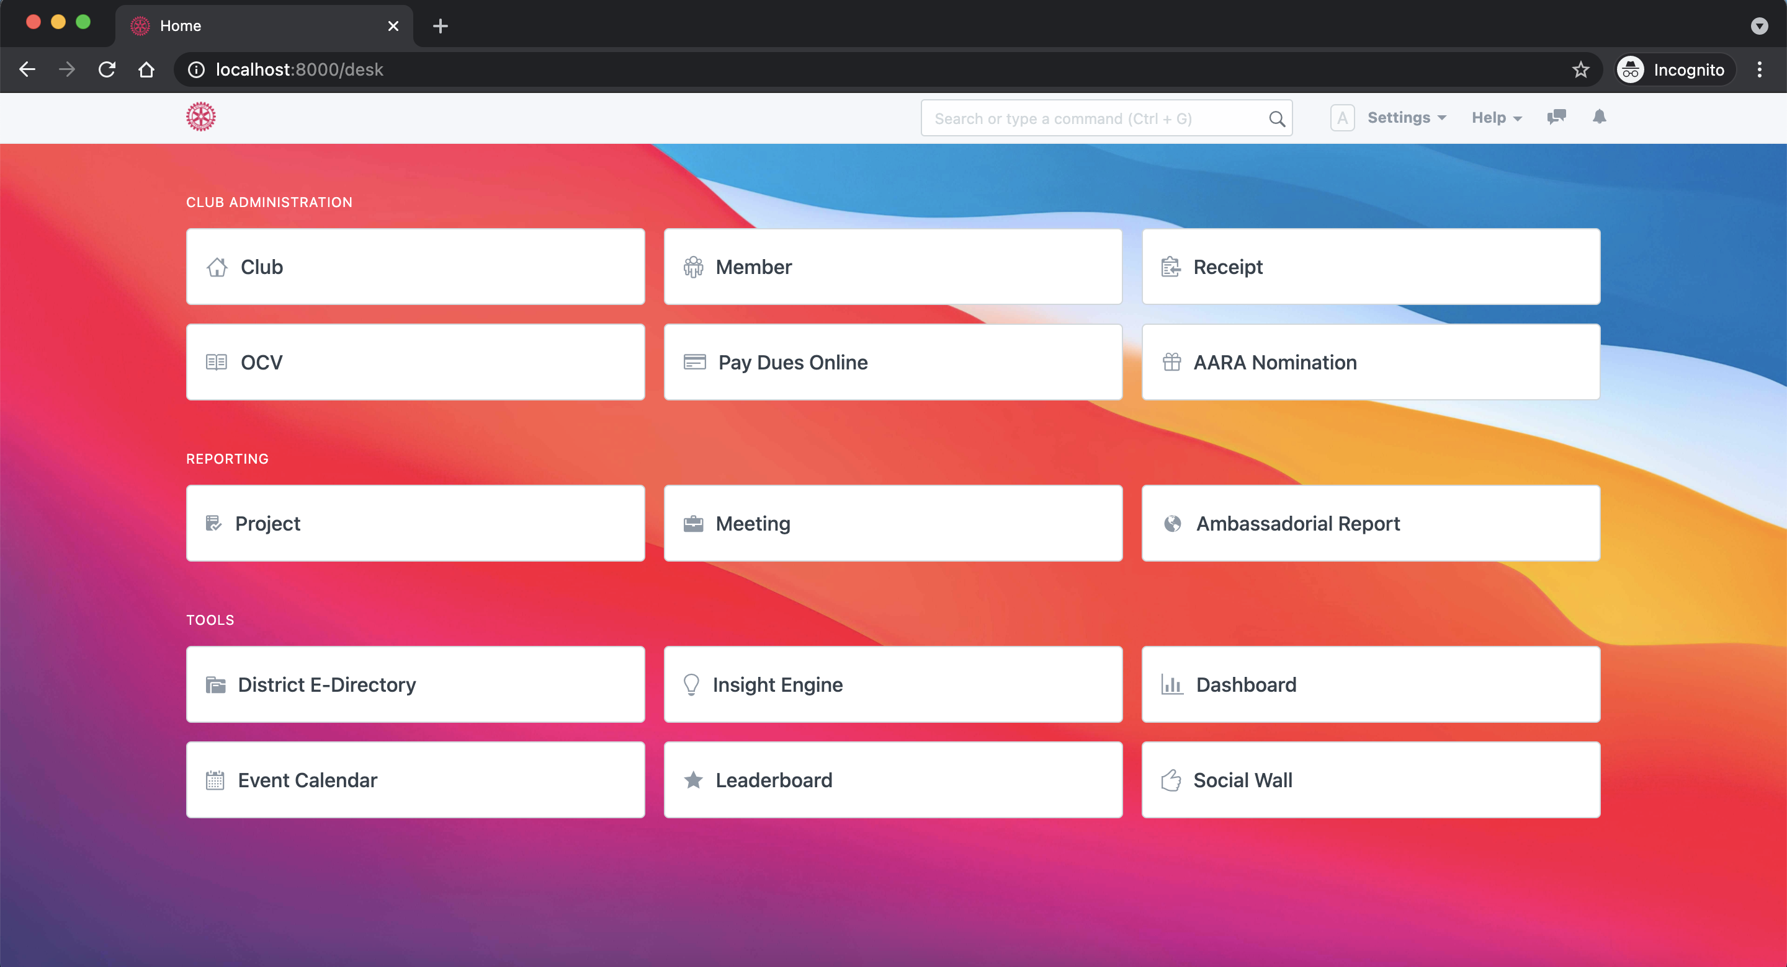The width and height of the screenshot is (1787, 967).
Task: Bookmark this page with the star
Action: click(x=1580, y=69)
